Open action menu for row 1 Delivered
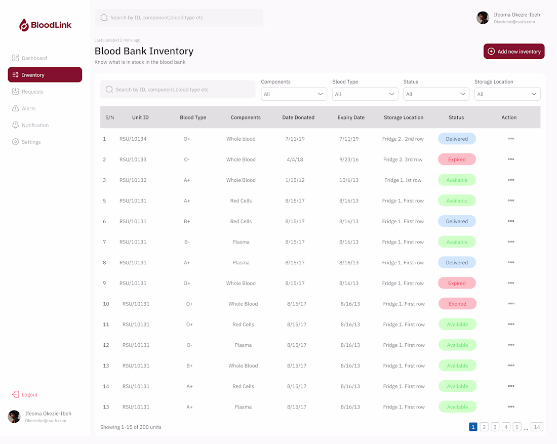 511,139
